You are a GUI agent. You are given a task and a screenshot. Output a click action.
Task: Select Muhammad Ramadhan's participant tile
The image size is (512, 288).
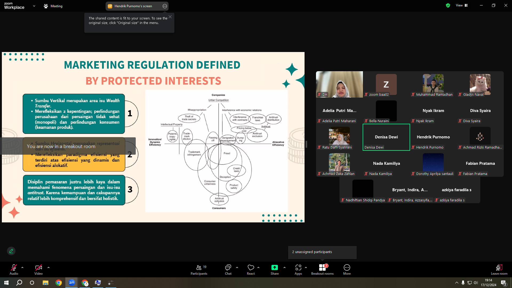click(433, 84)
